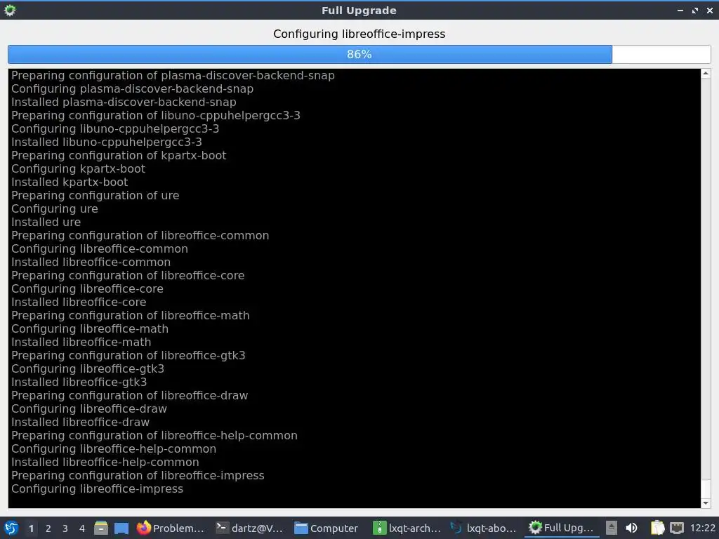The image size is (719, 539).
Task: Switch to the dartz@V terminal window
Action: 249,528
